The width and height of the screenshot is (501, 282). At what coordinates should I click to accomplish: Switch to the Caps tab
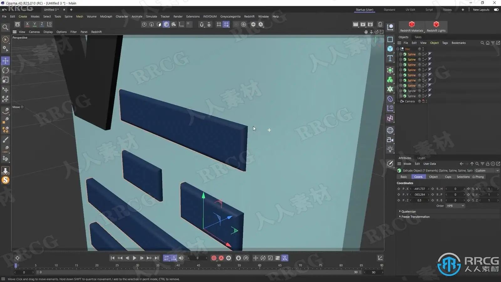click(448, 177)
